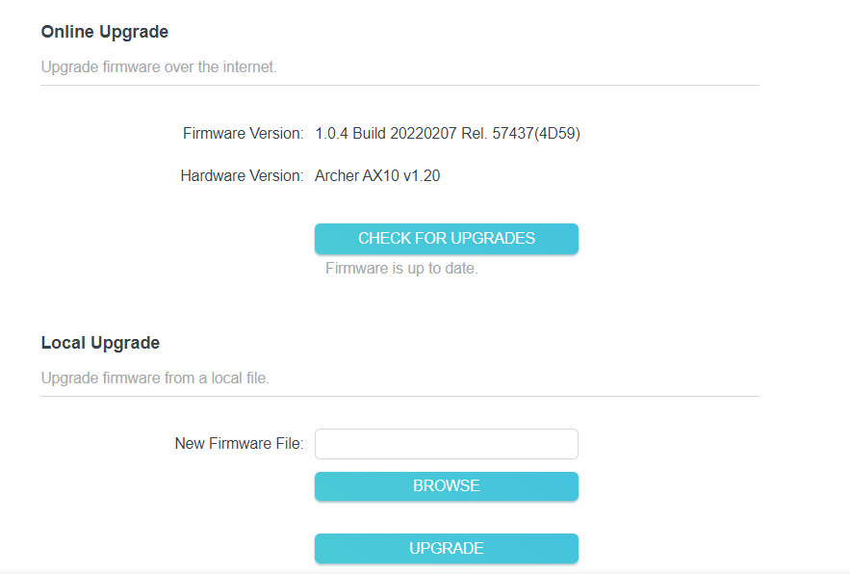Image resolution: width=850 pixels, height=574 pixels.
Task: Click the Build 20220207 text
Action: point(405,134)
